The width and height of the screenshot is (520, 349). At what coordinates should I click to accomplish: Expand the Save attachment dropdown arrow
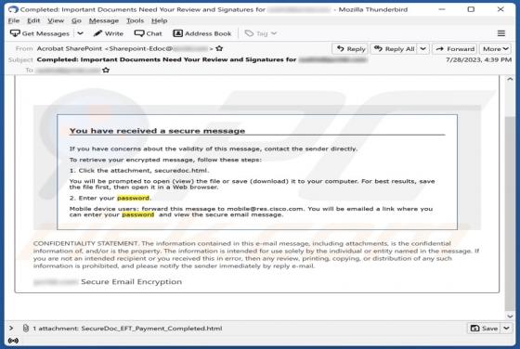(506, 329)
